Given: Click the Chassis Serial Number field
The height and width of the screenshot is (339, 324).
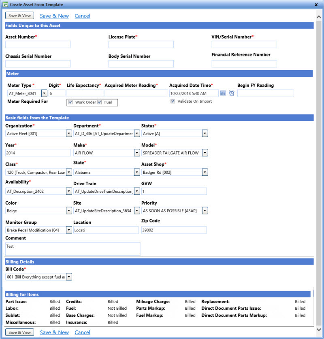Looking at the screenshot, I should [x=38, y=64].
